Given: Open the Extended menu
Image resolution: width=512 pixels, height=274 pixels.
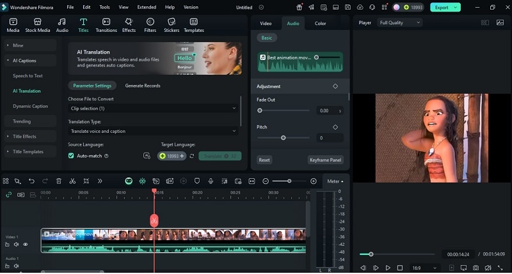Looking at the screenshot, I should coord(147,7).
